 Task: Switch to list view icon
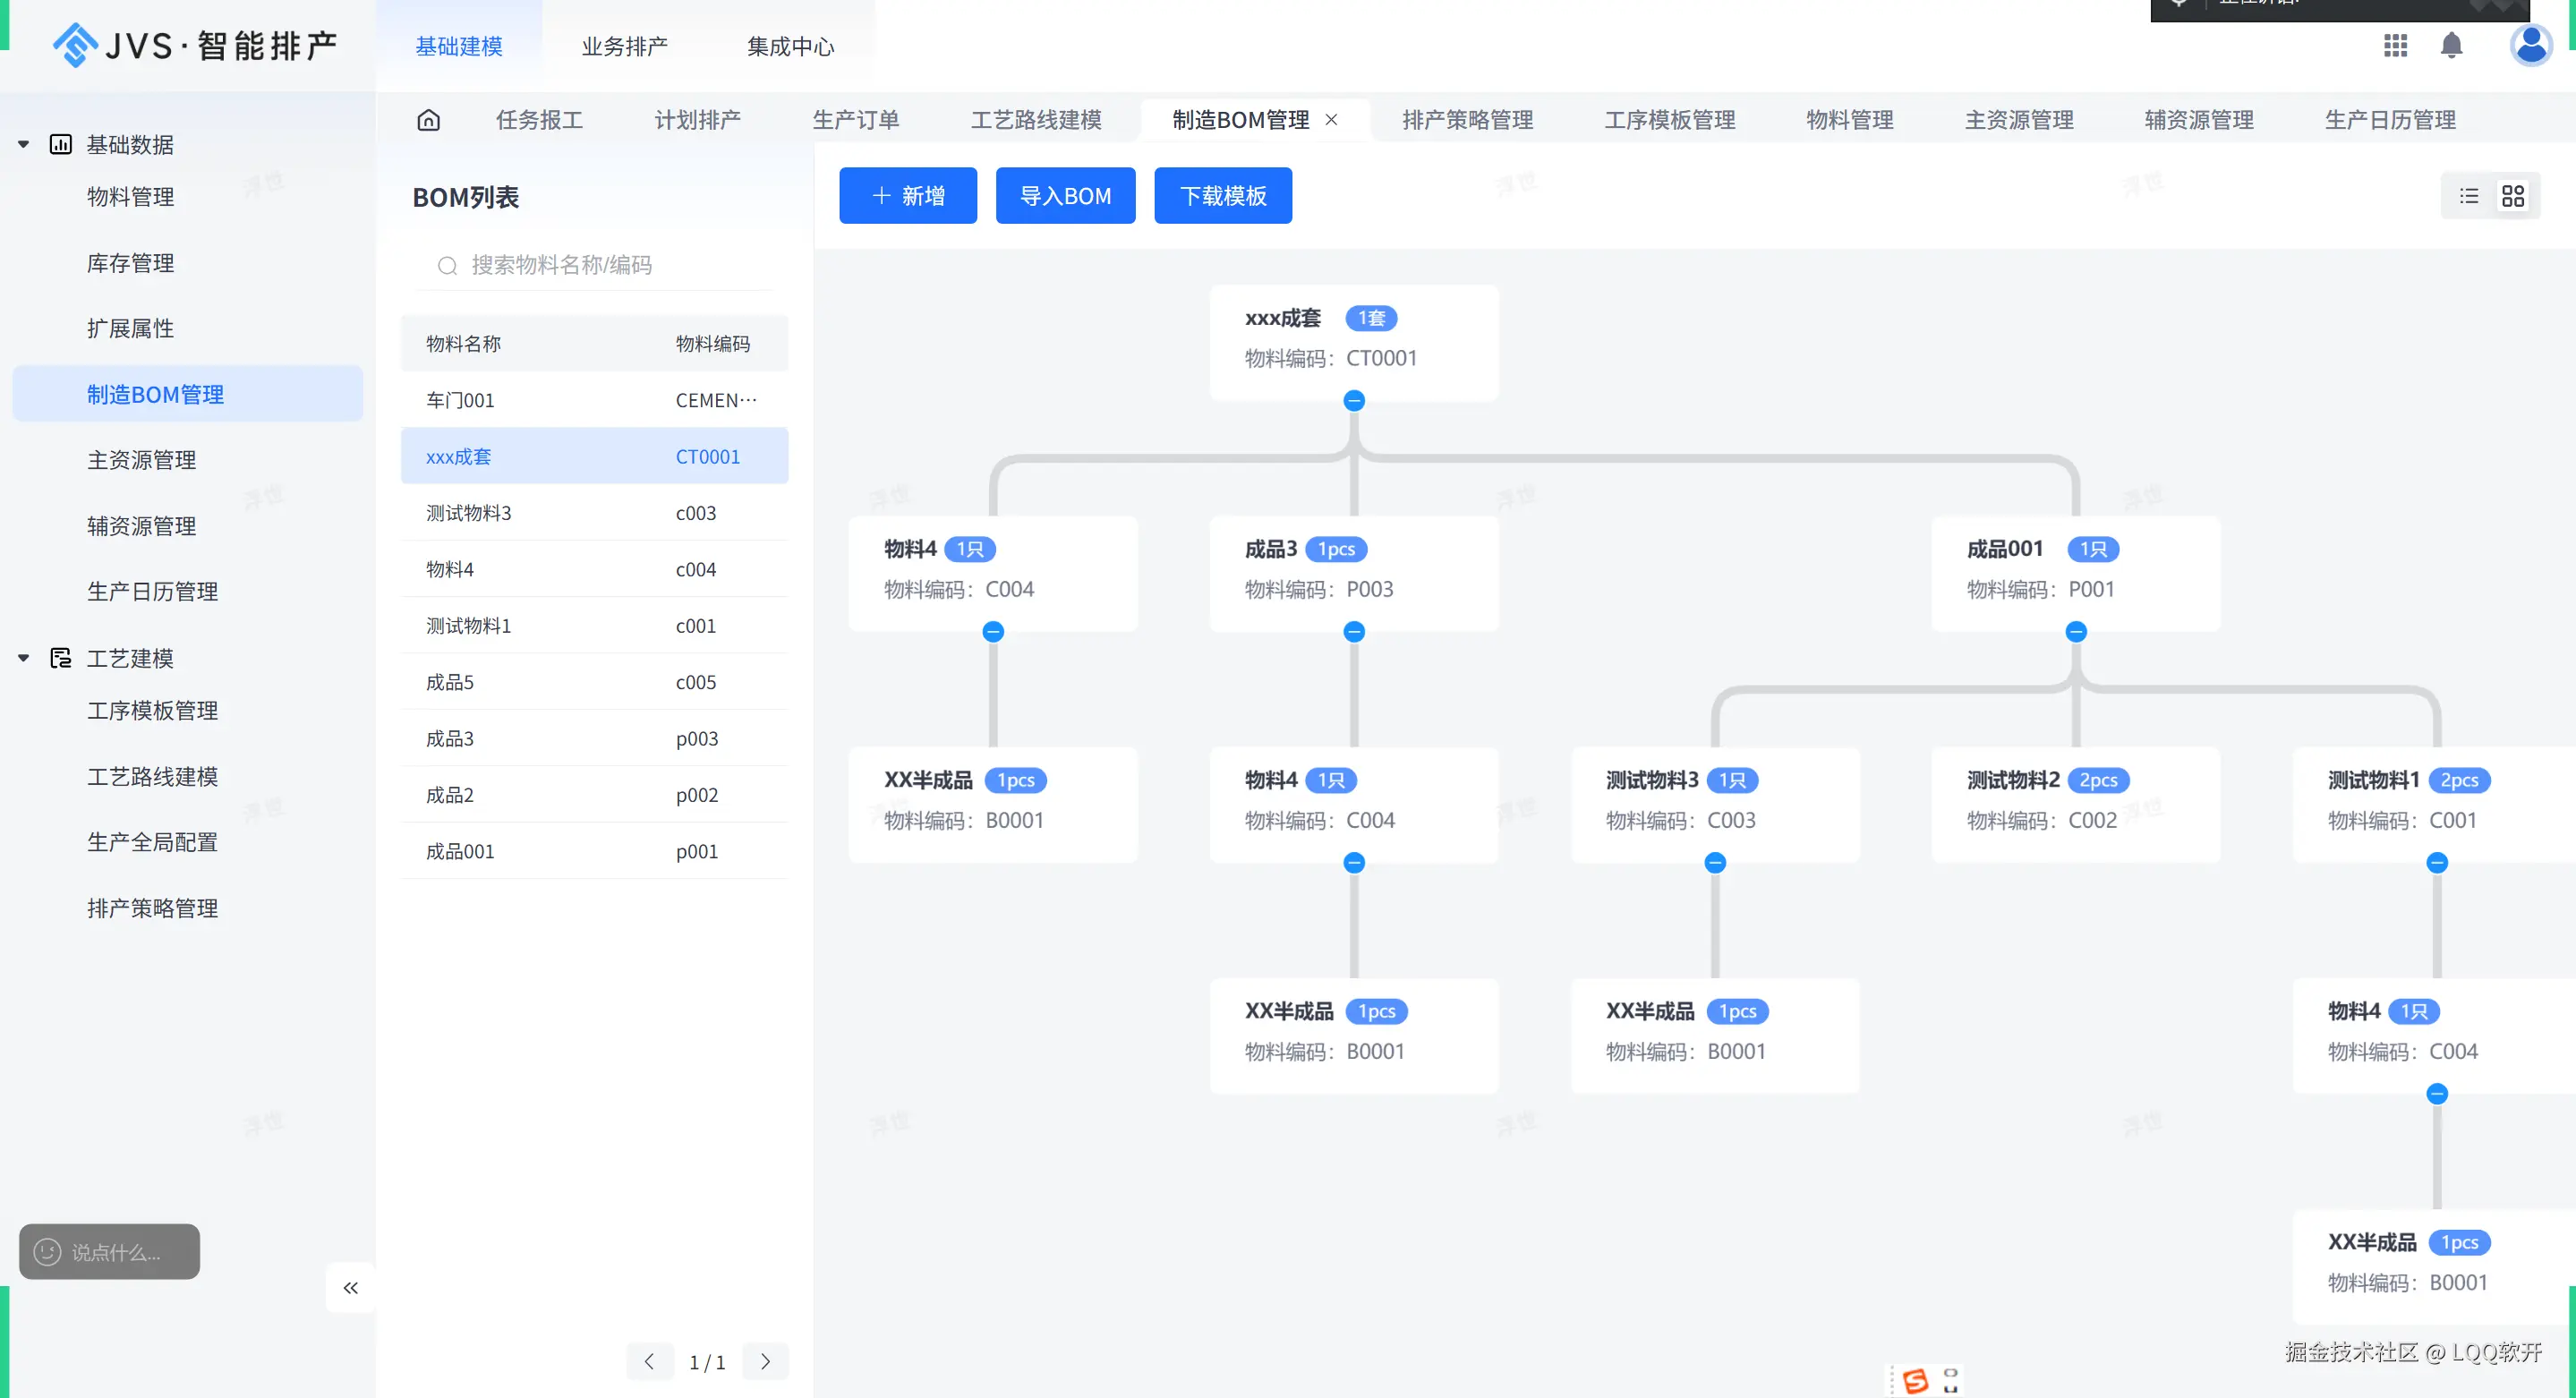(2469, 196)
